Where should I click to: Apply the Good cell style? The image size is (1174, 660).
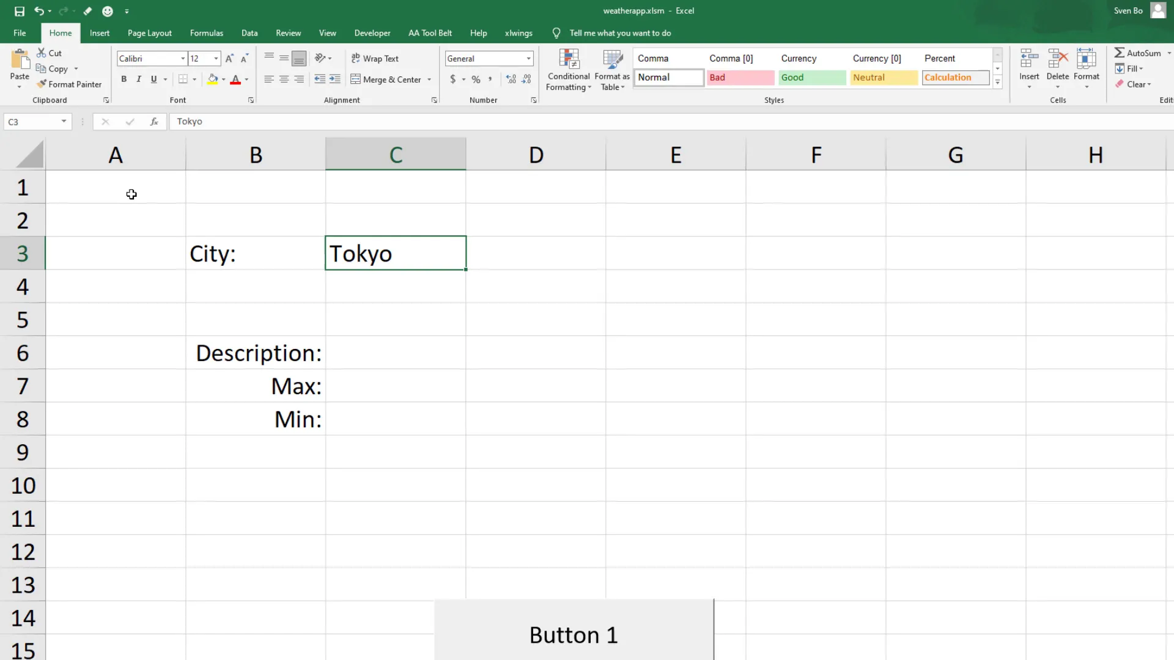tap(812, 78)
